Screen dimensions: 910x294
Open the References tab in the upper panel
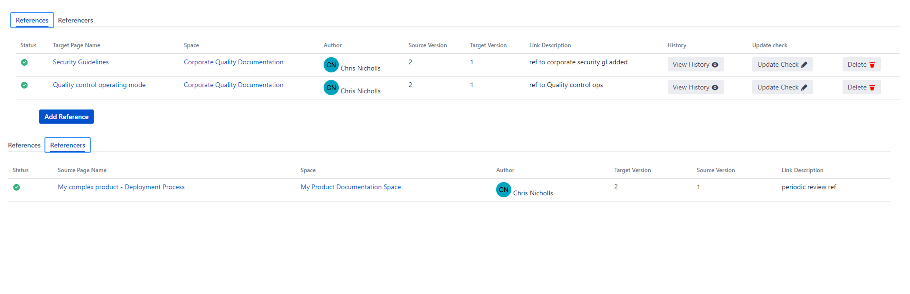(32, 20)
